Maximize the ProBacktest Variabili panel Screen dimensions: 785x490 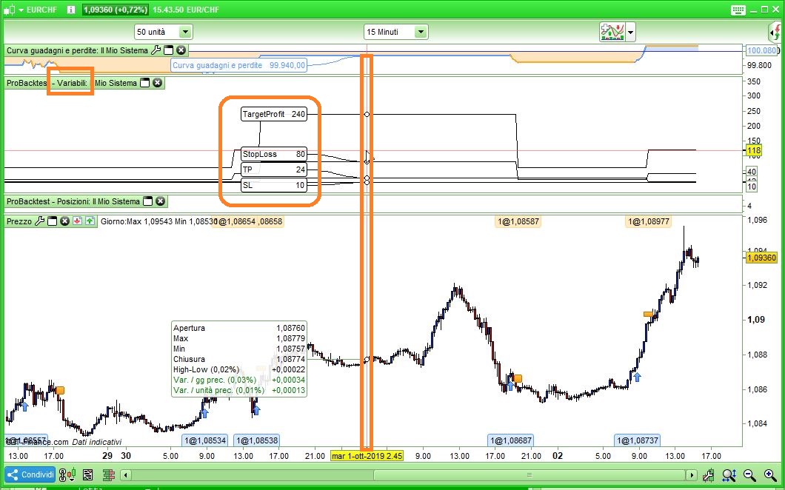coord(144,83)
